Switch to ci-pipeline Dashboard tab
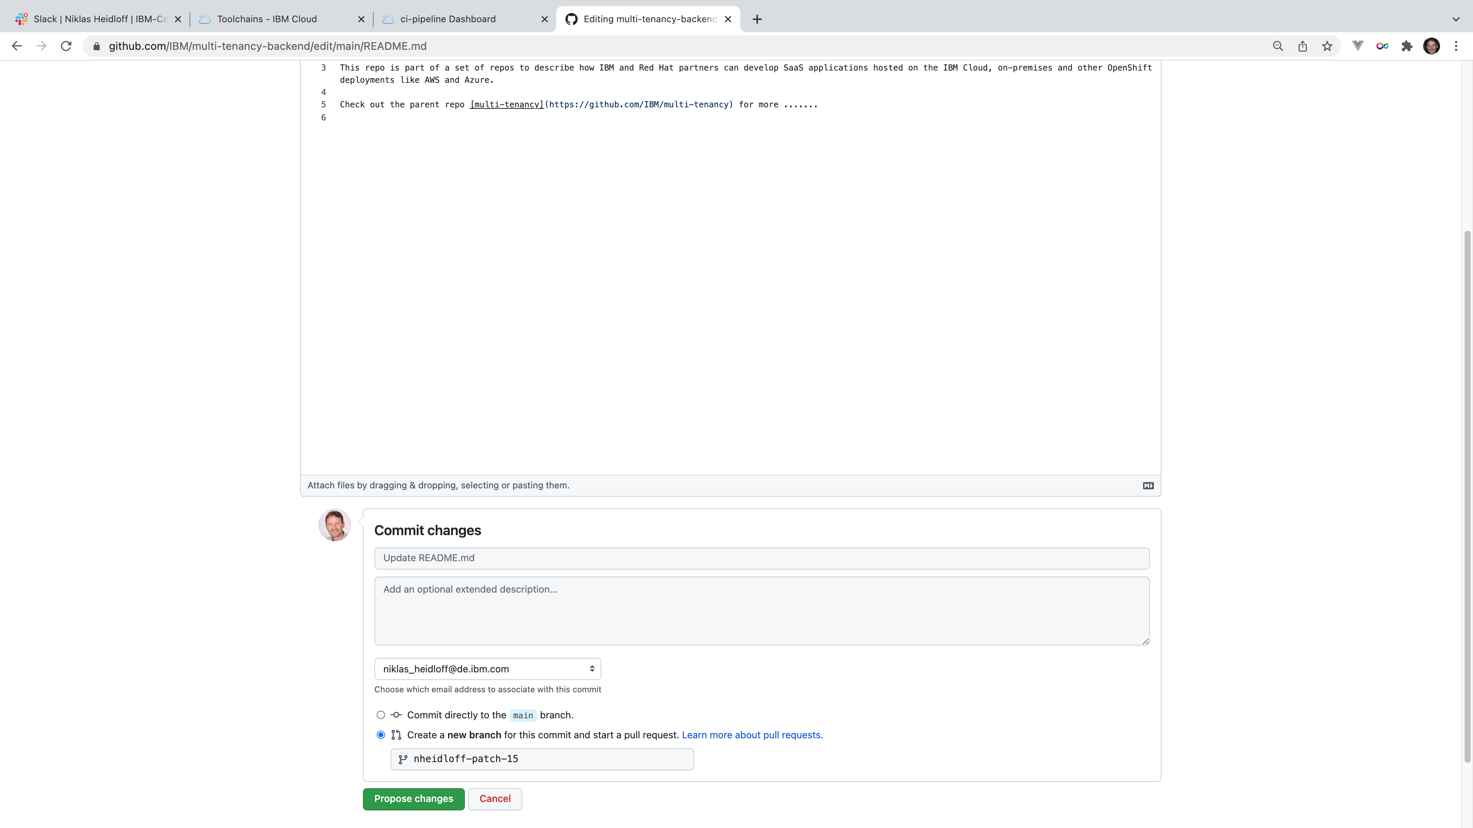The height and width of the screenshot is (828, 1473). click(x=448, y=19)
